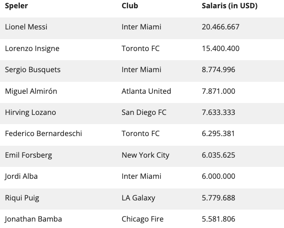Click the Salaris (in USD) header

[230, 6]
